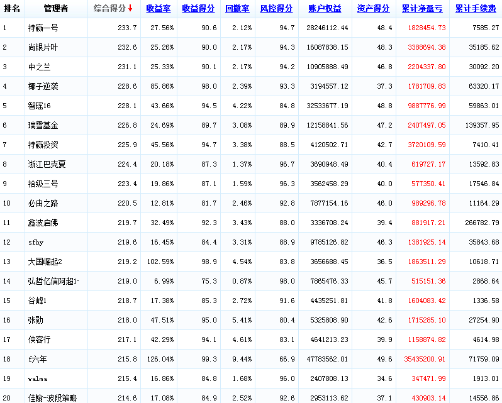The height and width of the screenshot is (403, 502).
Task: Sort by 累计手续费 column header
Action: click(x=476, y=9)
